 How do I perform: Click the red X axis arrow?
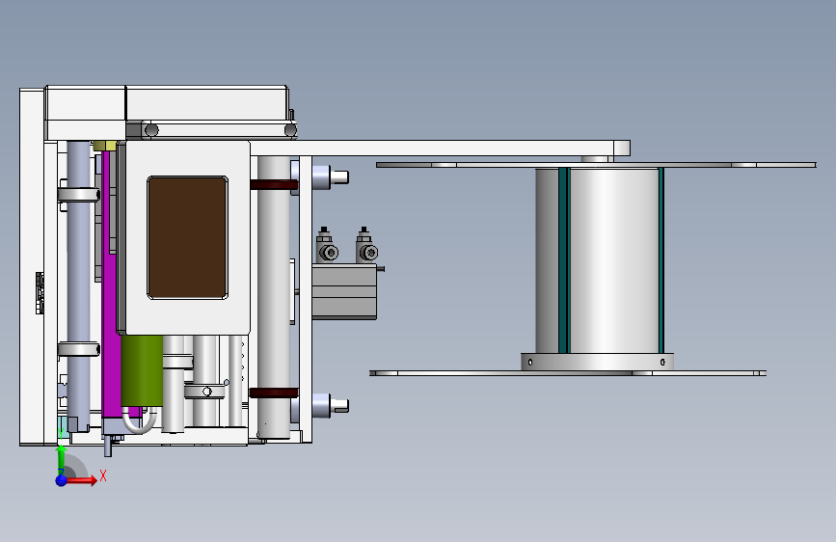point(80,480)
